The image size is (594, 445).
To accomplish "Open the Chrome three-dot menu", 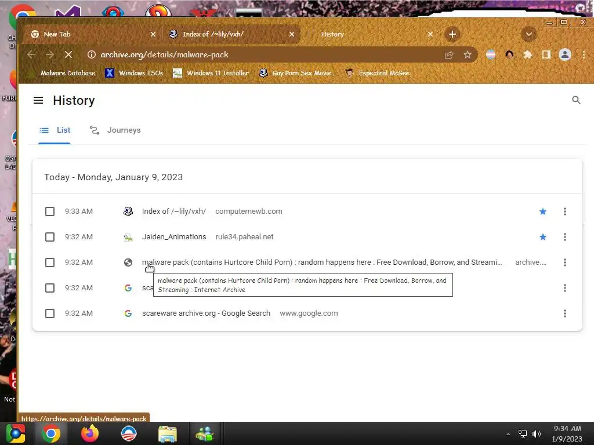I will click(x=584, y=55).
